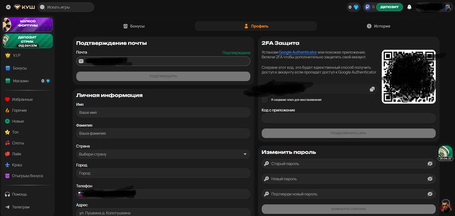455x216 pixels.
Task: Follow the Google Authenticator link
Action: (x=297, y=52)
